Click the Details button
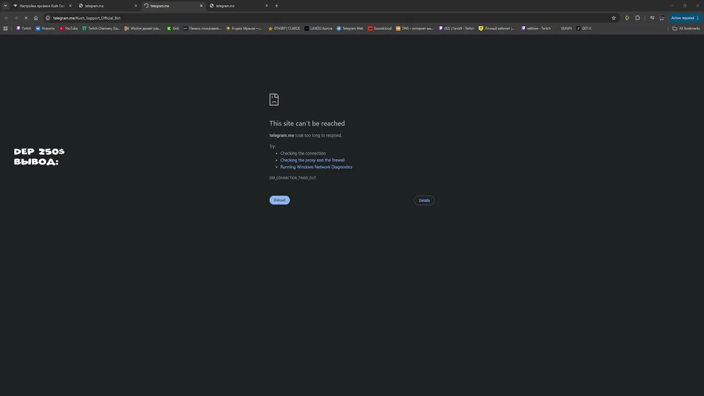This screenshot has height=396, width=704. (x=424, y=200)
